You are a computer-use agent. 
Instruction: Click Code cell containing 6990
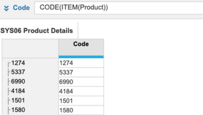pyautogui.click(x=81, y=82)
